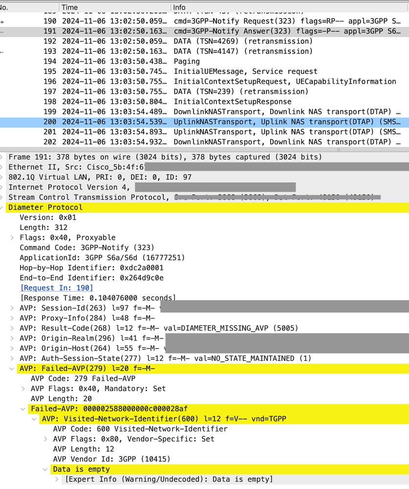Expand the Auth-Session-State(277) AVP
This screenshot has width=409, height=489.
pyautogui.click(x=12, y=358)
